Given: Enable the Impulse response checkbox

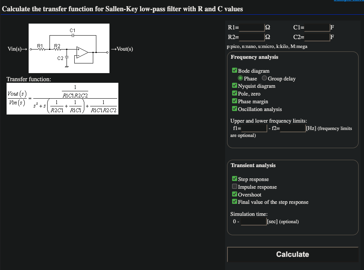Looking at the screenshot, I should [x=235, y=187].
